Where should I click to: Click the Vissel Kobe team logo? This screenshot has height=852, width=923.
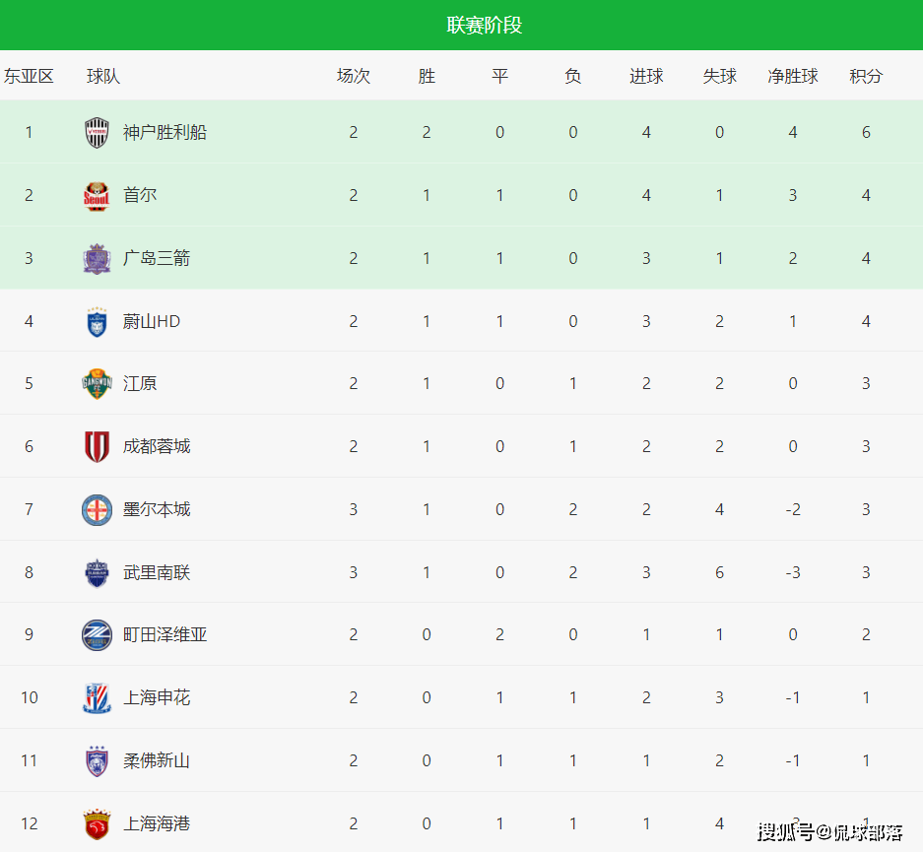click(97, 132)
